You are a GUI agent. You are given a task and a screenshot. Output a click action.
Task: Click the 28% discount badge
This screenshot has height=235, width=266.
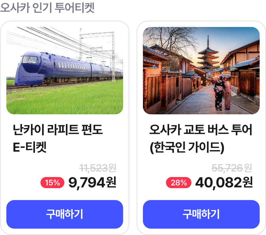178,183
